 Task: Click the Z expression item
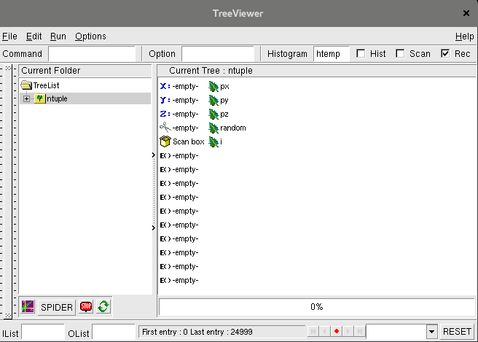179,114
